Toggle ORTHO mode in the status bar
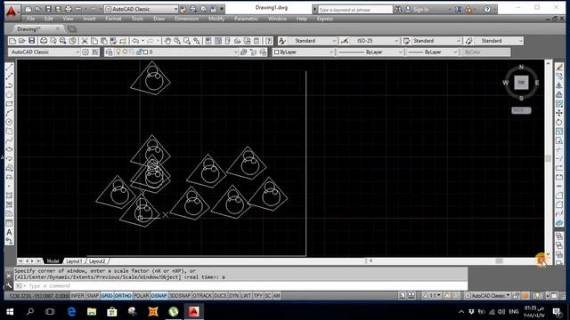The image size is (570, 320). 123,296
